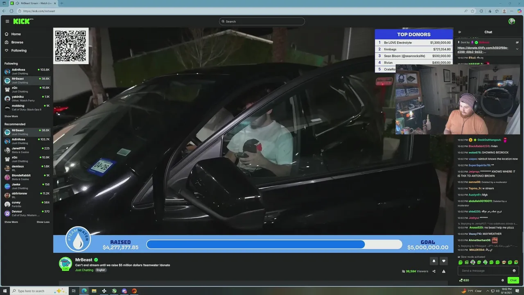Toggle the notification bell for MrBeast
The image size is (524, 295).
point(434,261)
